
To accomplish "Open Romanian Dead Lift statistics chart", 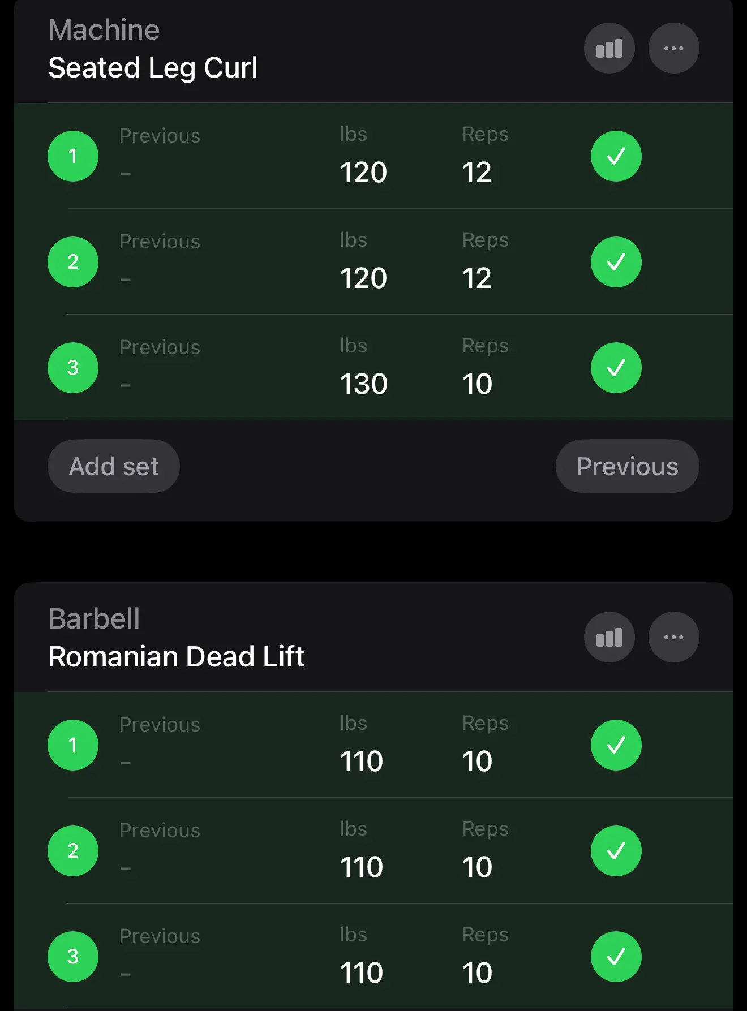I will pyautogui.click(x=609, y=638).
